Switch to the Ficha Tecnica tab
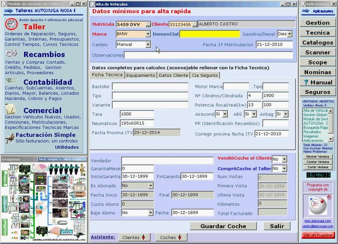338x244 pixels. point(107,75)
